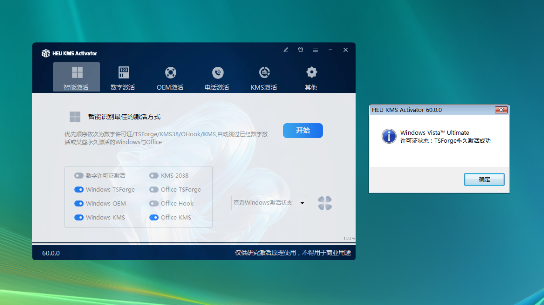Viewport: 544px width, 305px height.
Task: Enable the KMS 2038 toggle
Action: click(154, 175)
